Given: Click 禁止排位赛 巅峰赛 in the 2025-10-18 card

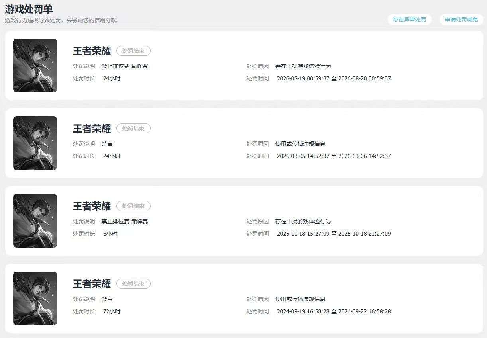Looking at the screenshot, I should [x=125, y=221].
